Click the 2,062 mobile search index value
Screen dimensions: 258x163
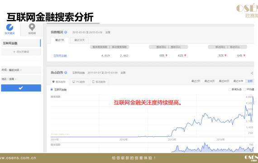tap(124, 56)
